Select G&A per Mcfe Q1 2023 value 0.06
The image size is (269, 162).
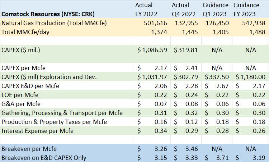[222, 104]
